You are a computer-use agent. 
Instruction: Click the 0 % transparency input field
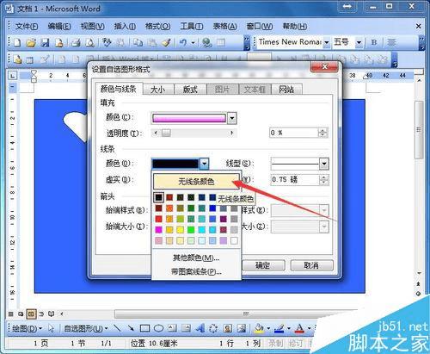pyautogui.click(x=293, y=133)
